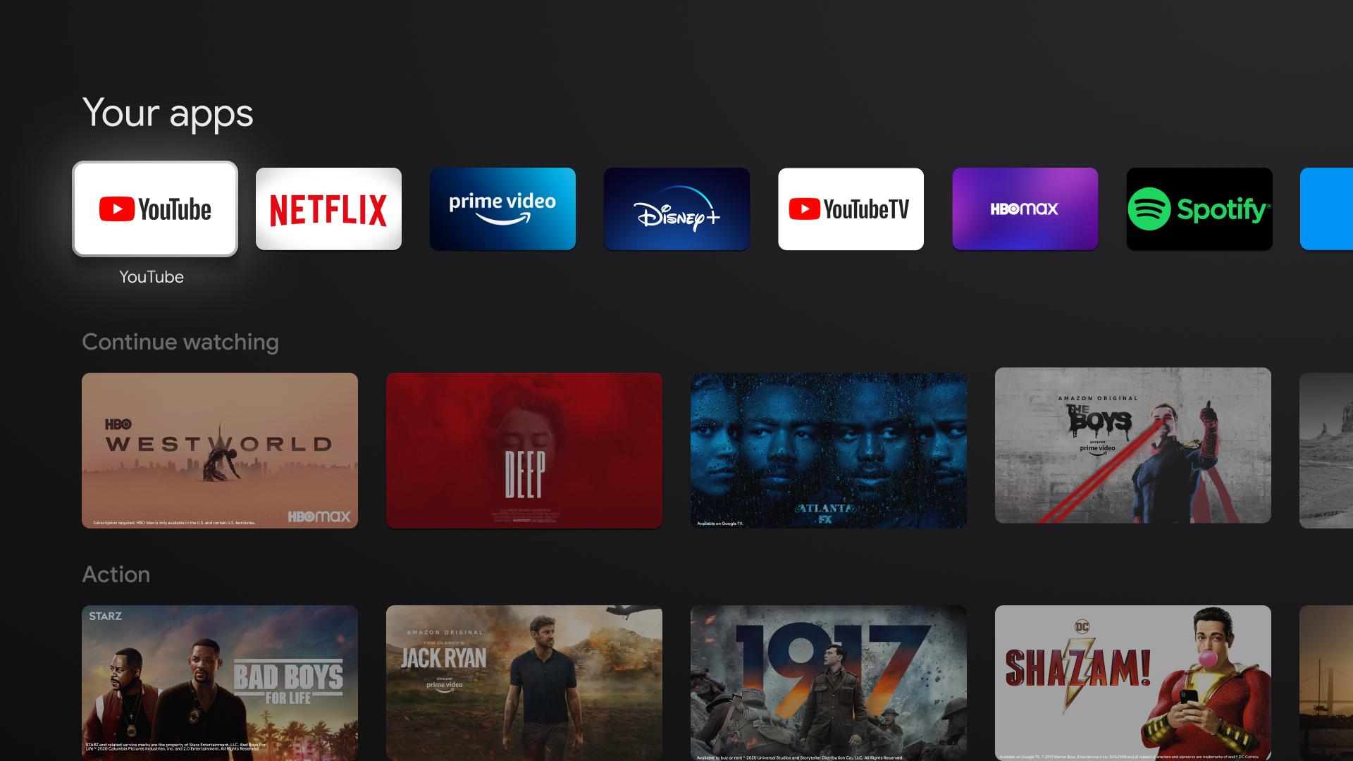
Task: Open the HBO Max app
Action: pos(1024,208)
